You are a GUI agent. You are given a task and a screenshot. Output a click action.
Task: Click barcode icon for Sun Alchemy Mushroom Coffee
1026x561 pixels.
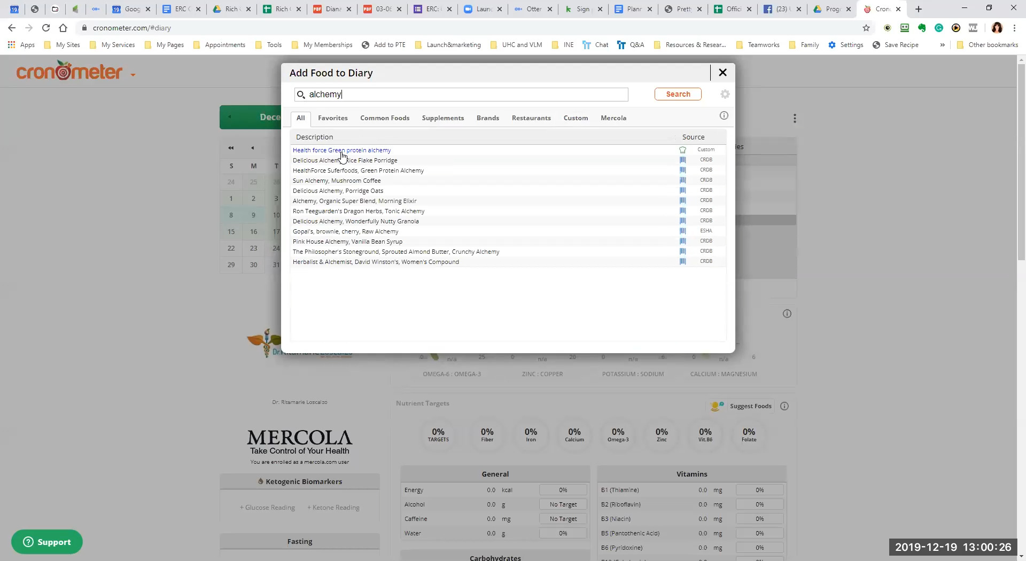point(682,181)
